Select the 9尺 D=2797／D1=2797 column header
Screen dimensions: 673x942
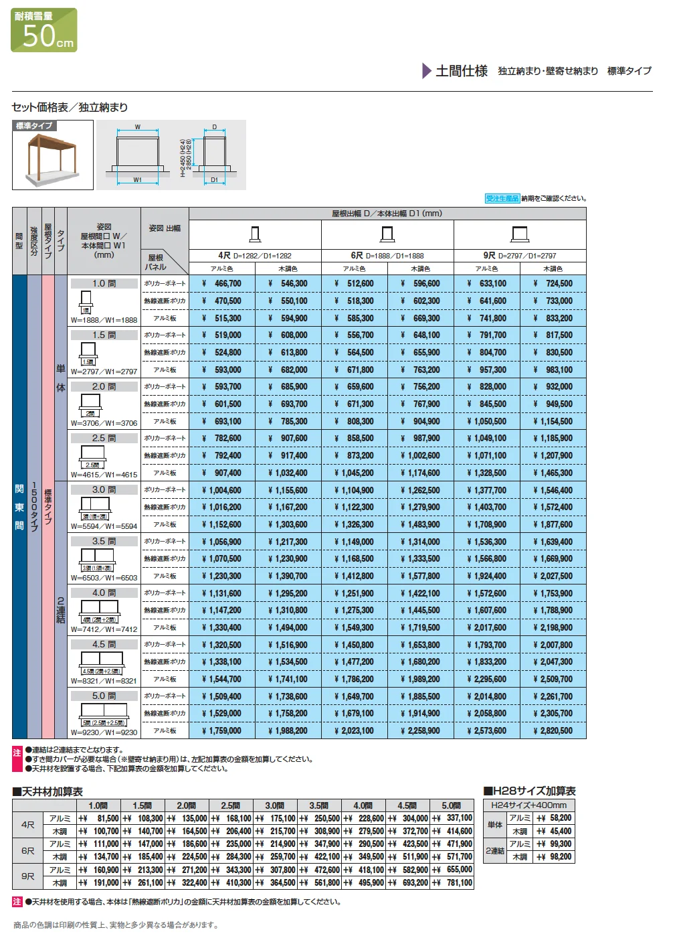pyautogui.click(x=520, y=256)
